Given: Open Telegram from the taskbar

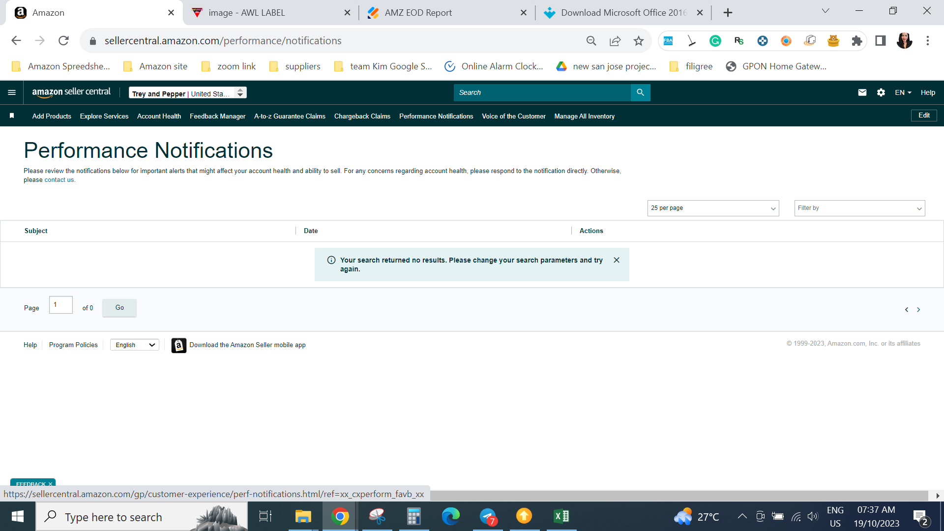Looking at the screenshot, I should pyautogui.click(x=488, y=516).
